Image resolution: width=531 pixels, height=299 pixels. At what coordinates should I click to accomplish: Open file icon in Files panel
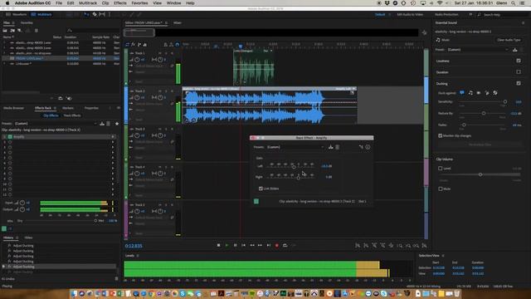click(x=5, y=31)
